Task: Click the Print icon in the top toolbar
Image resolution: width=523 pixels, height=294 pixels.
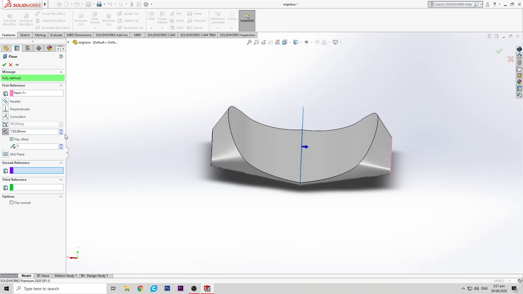Action: (99, 4)
